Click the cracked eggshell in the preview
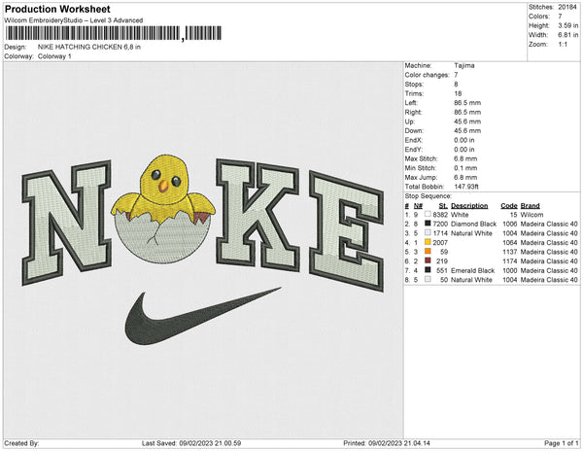 [x=162, y=238]
